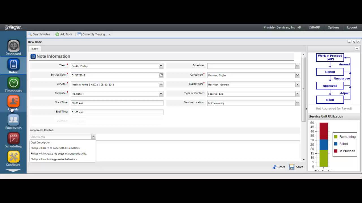Open the Type of Contact dropdown

[x=297, y=94]
